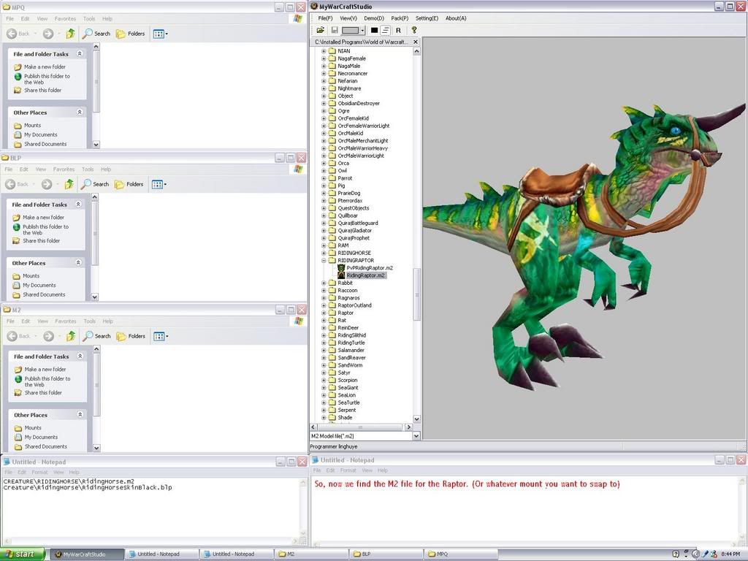Toggle Folders in the MPQ window
The image size is (748, 561).
click(x=130, y=34)
